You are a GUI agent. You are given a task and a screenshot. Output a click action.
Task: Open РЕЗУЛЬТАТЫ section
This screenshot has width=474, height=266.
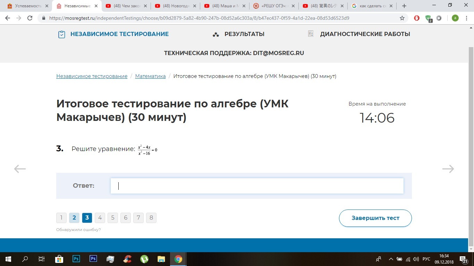(x=238, y=34)
